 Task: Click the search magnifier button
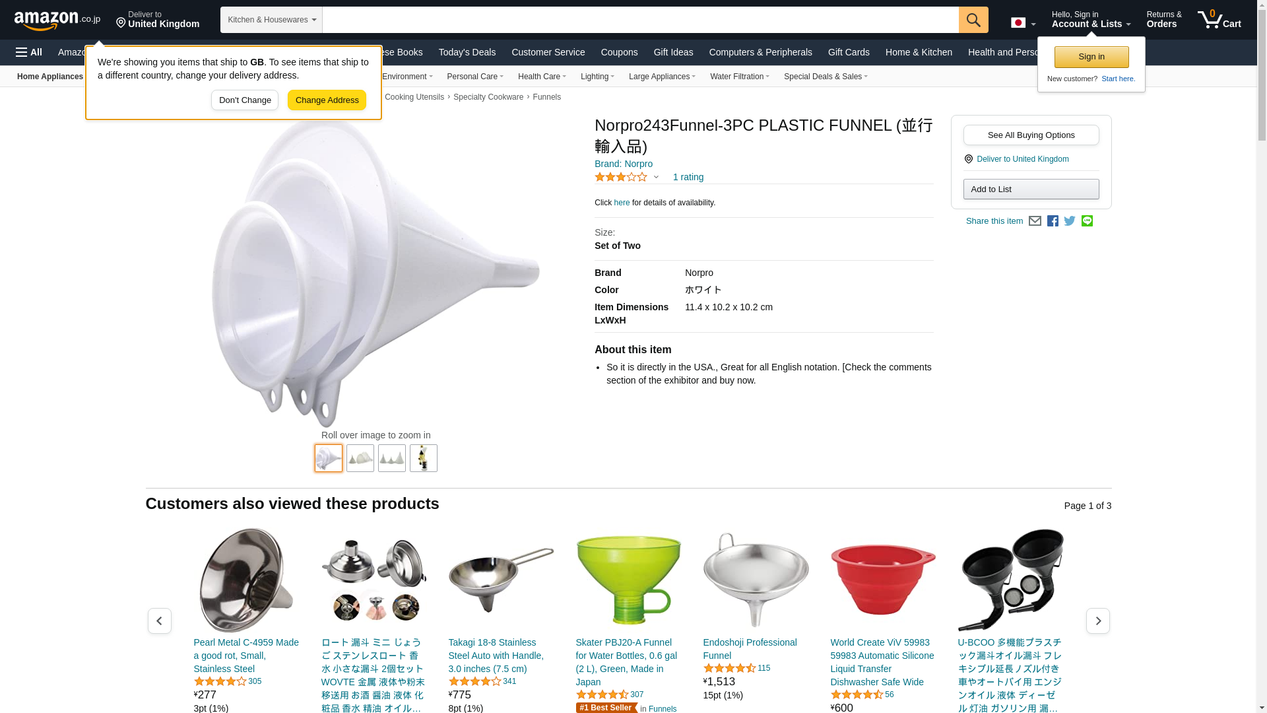[973, 20]
